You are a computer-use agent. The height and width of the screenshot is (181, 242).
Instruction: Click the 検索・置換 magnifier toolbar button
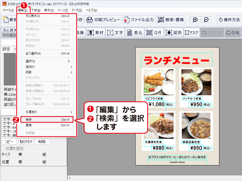tap(171, 20)
